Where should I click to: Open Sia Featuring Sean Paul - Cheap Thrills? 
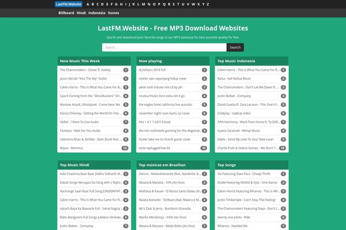(x=244, y=174)
